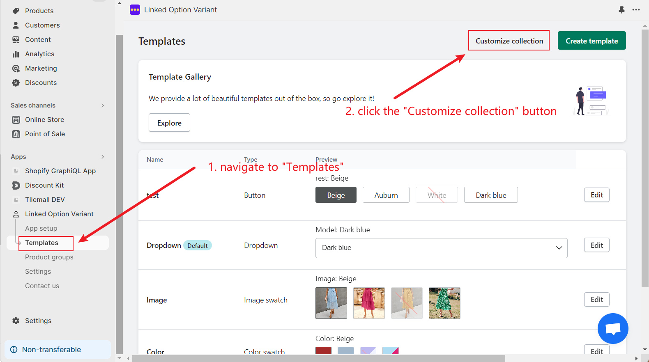Go to App setup menu item
Screen dimensions: 649x362
(41, 229)
